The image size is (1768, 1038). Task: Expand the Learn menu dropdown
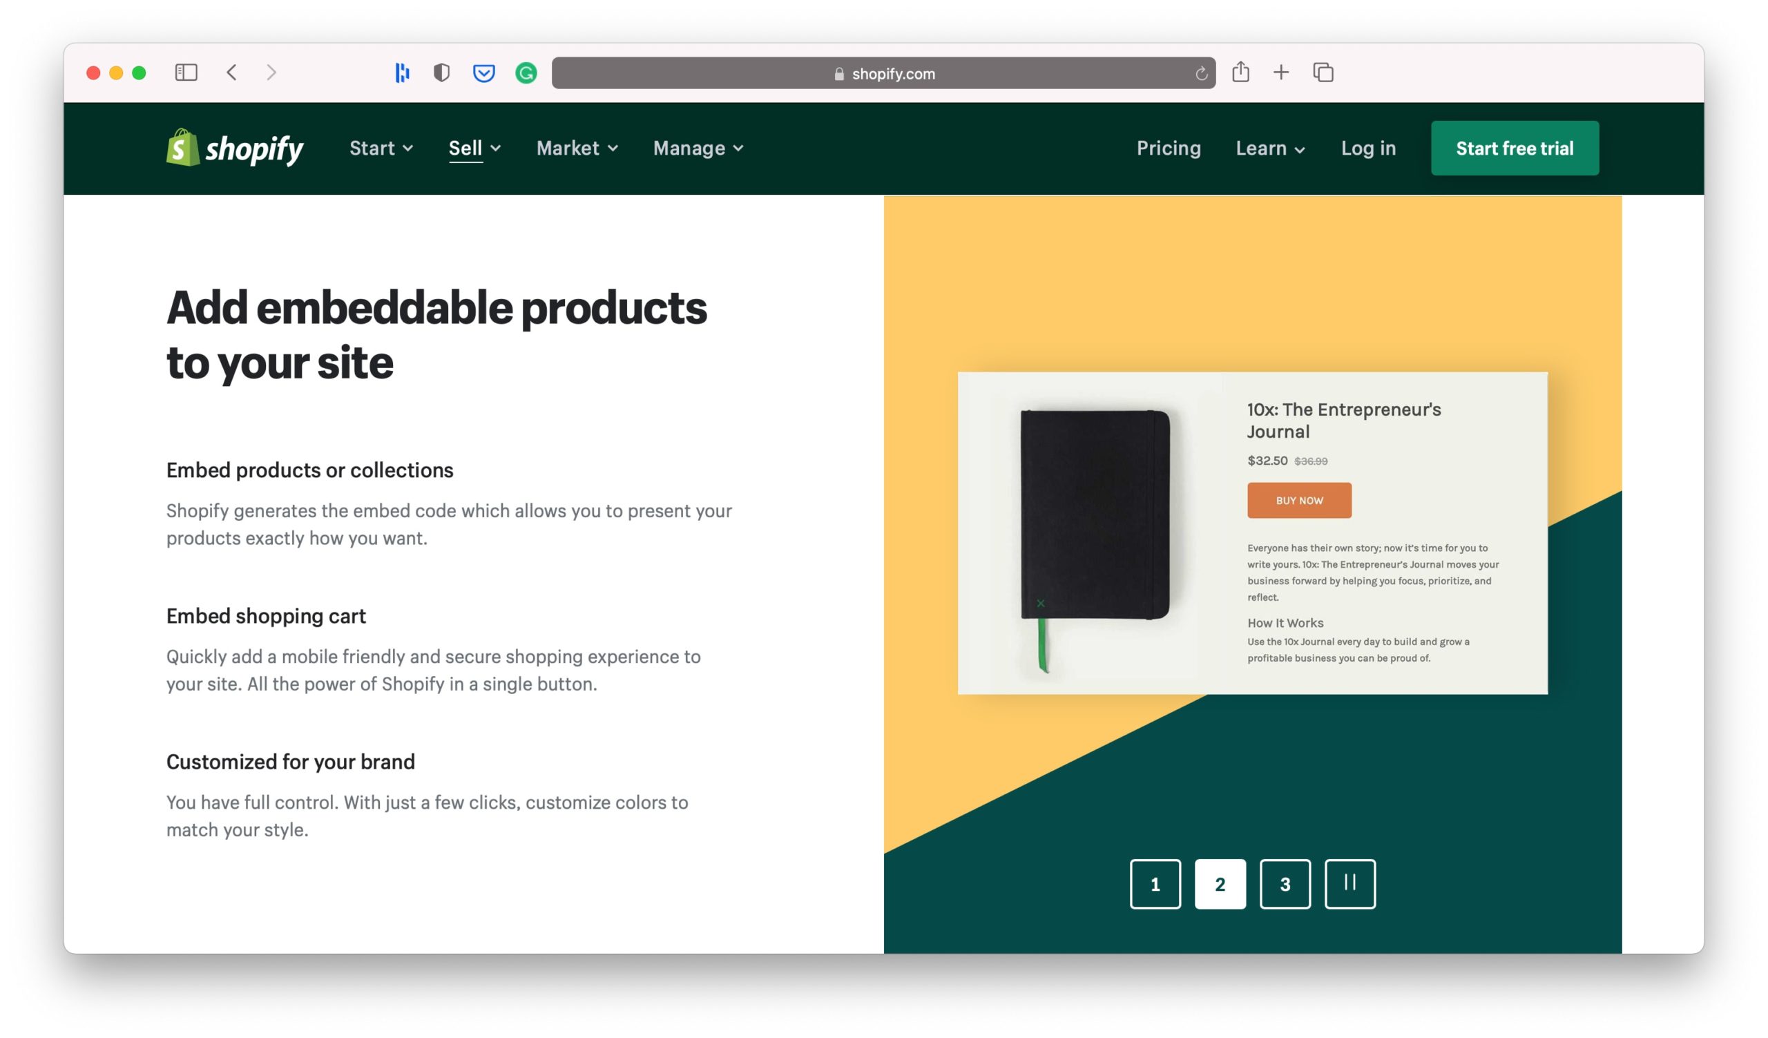pyautogui.click(x=1271, y=148)
